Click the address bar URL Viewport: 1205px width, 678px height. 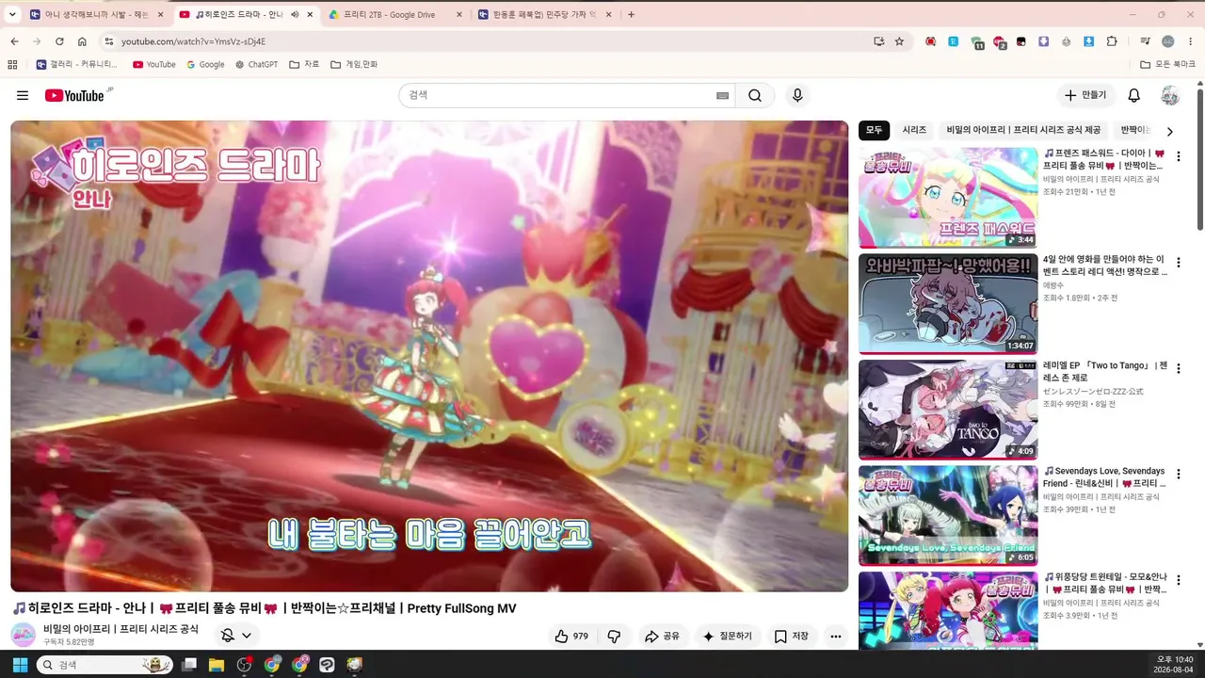click(x=193, y=41)
